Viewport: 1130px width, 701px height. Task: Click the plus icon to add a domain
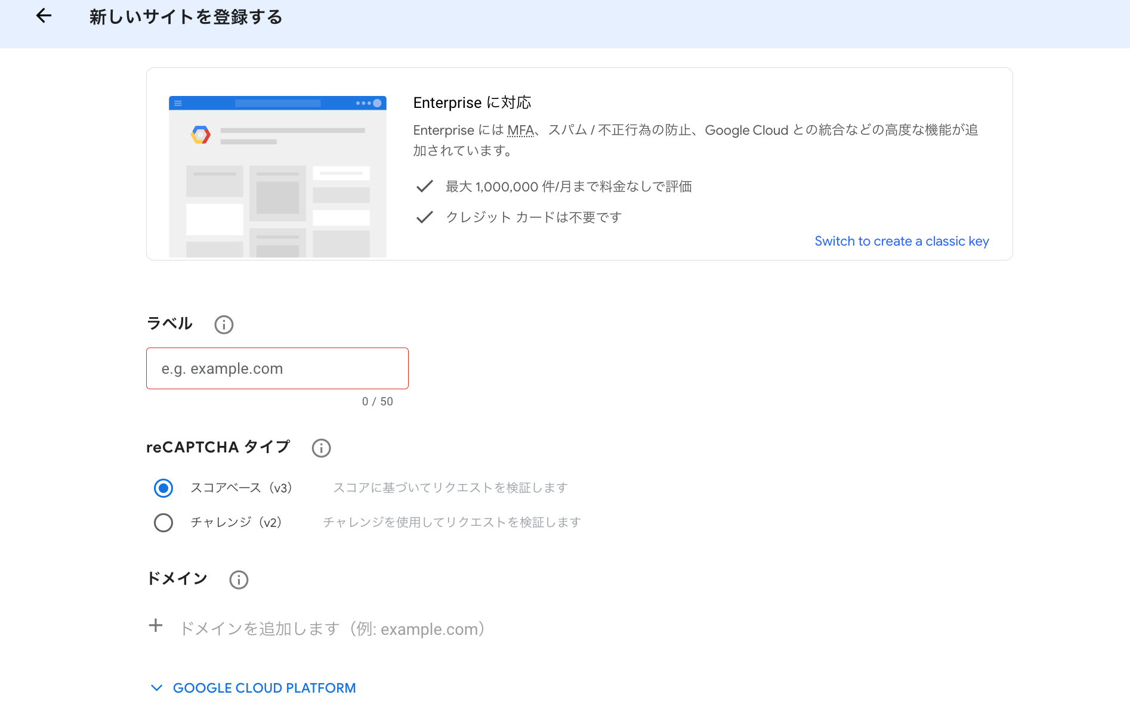[156, 626]
